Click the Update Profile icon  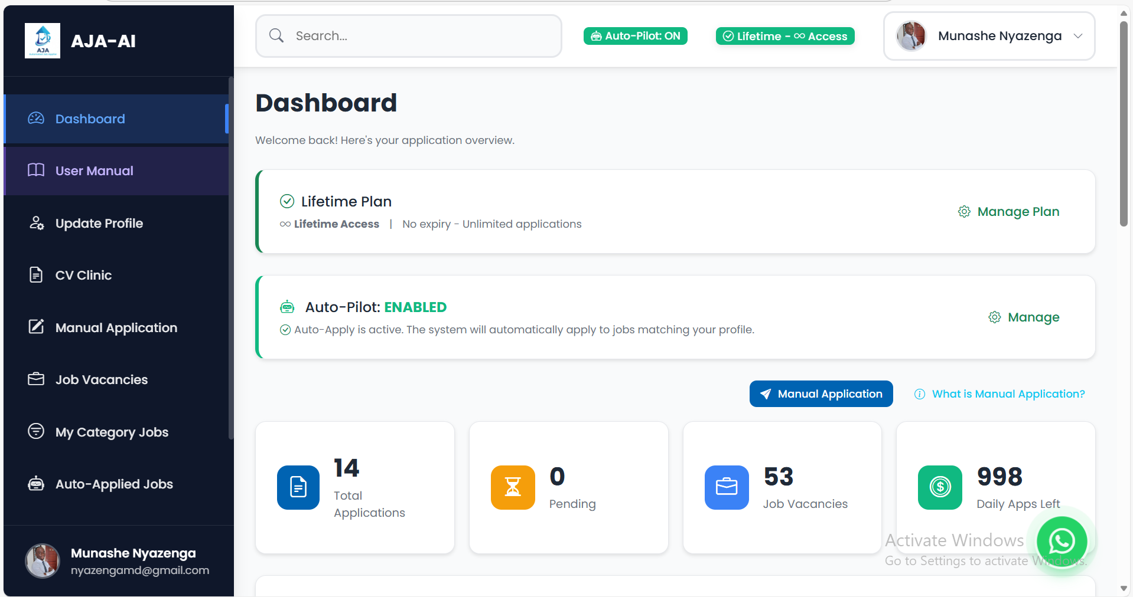tap(36, 223)
